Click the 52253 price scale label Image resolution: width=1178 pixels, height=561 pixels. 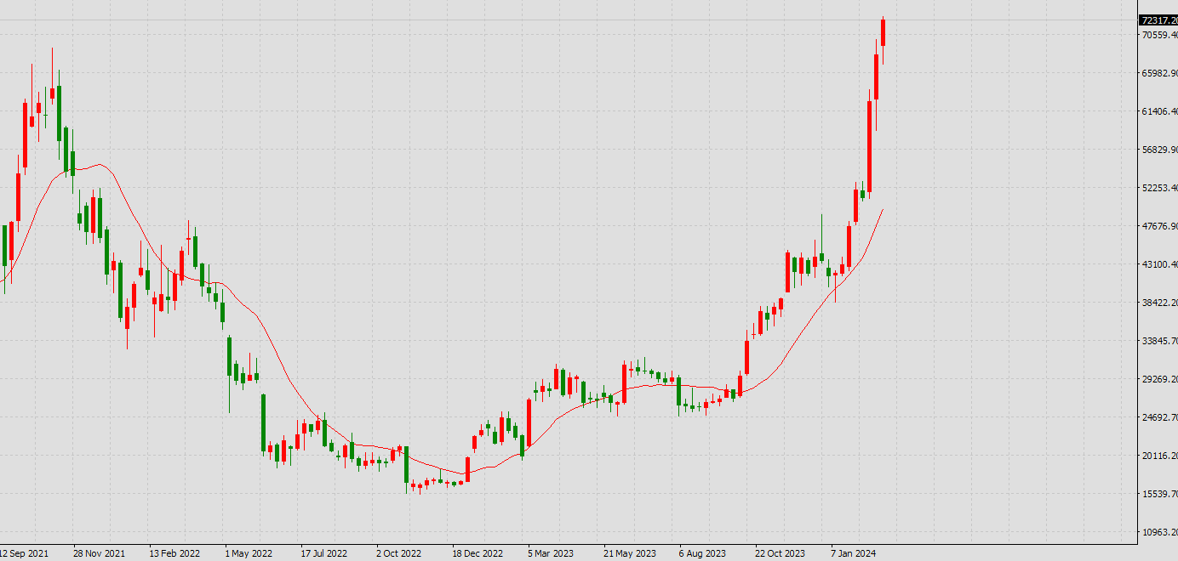tap(1159, 188)
